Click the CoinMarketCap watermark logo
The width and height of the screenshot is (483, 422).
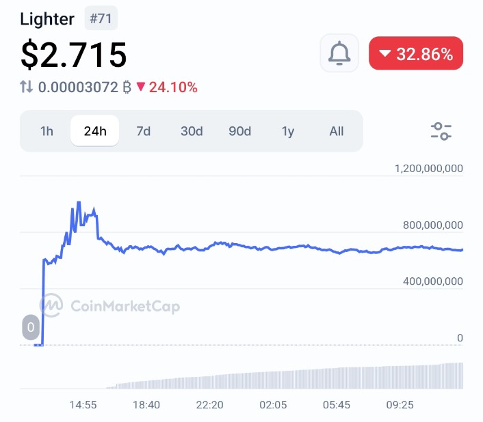coord(110,305)
